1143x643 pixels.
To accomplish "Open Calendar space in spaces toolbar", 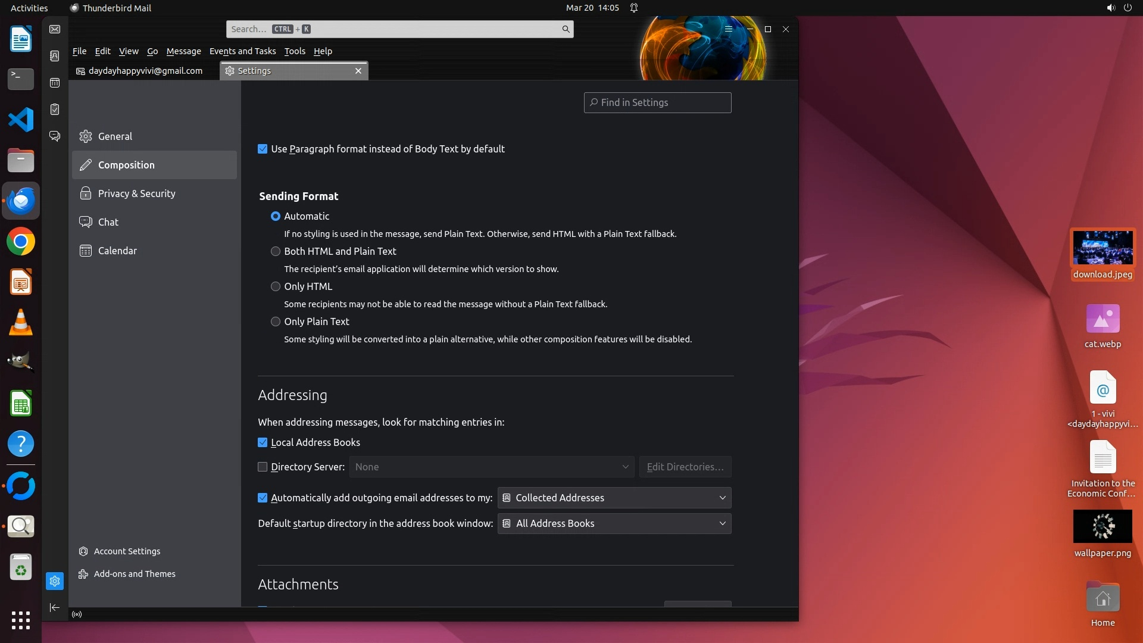I will 55,83.
